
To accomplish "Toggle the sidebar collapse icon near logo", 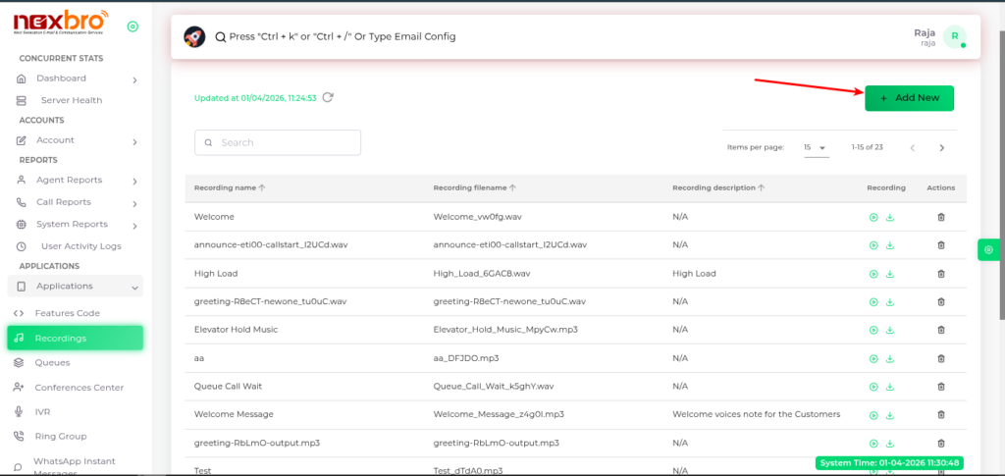I will click(132, 26).
